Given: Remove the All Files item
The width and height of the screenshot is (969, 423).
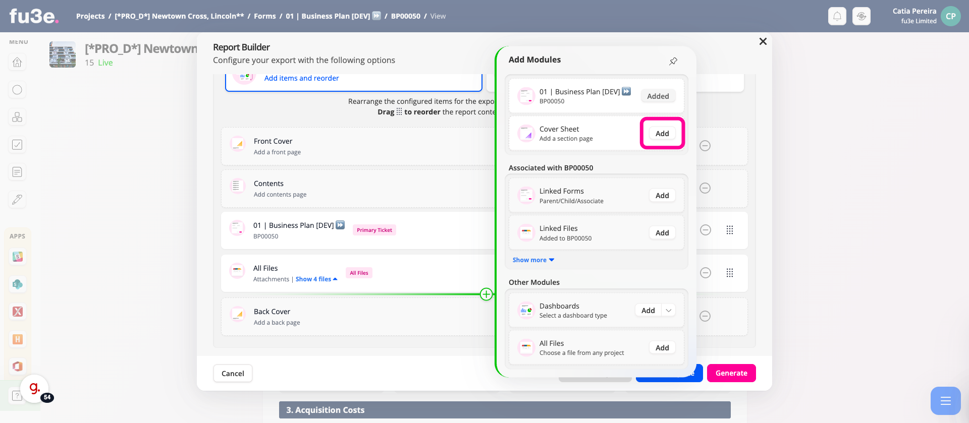Looking at the screenshot, I should (706, 273).
